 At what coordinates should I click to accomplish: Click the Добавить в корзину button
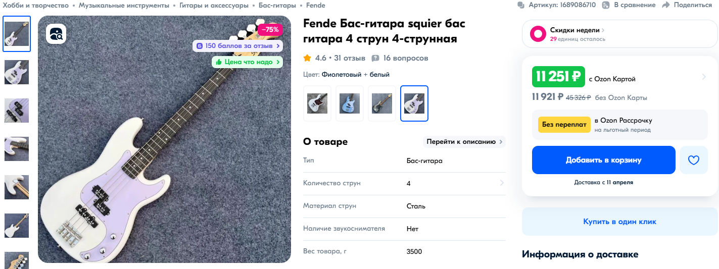604,160
